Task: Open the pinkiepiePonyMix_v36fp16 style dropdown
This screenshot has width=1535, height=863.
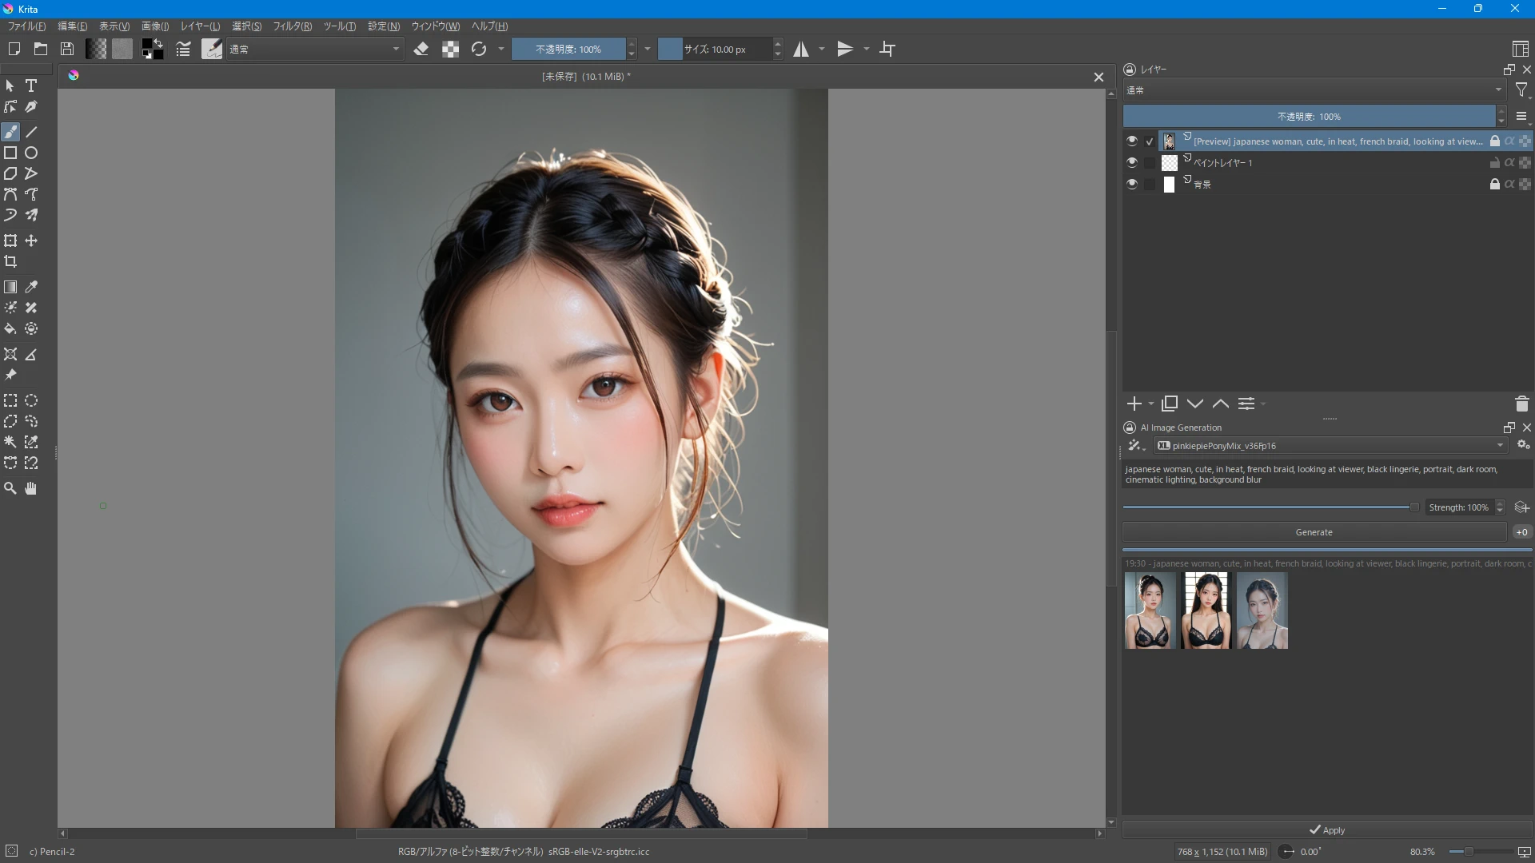Action: 1331,446
